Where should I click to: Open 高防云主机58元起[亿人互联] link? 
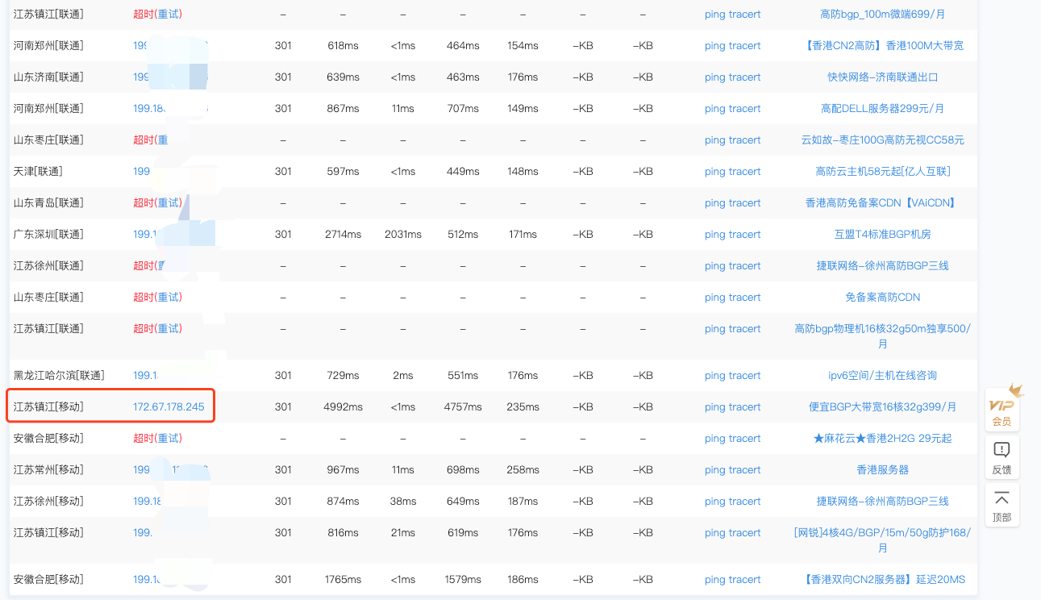(x=882, y=172)
